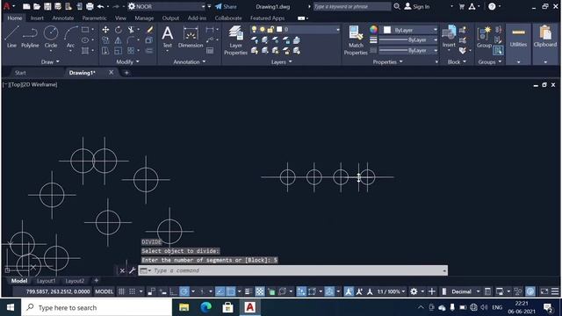Toggle lineweight display in status bar
The width and height of the screenshot is (562, 316).
[x=249, y=291]
